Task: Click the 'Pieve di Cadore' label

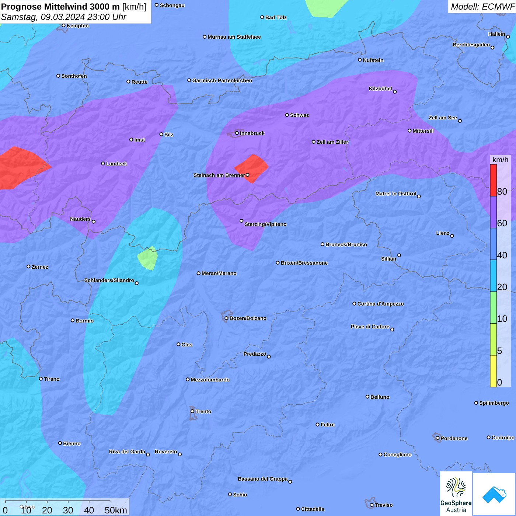Action: pyautogui.click(x=370, y=327)
